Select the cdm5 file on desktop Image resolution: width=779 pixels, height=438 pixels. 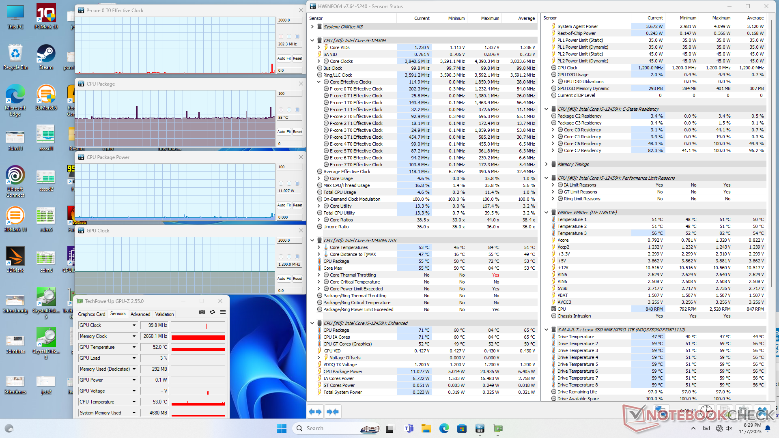[46, 219]
